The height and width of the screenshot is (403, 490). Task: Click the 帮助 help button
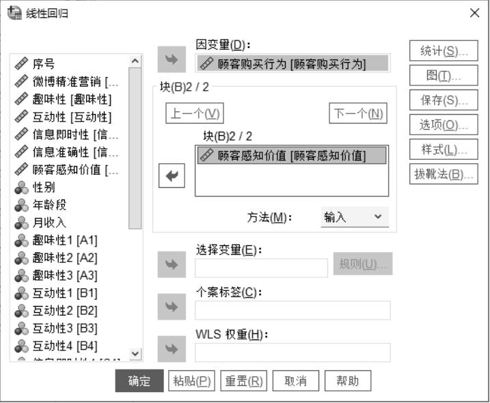click(348, 381)
